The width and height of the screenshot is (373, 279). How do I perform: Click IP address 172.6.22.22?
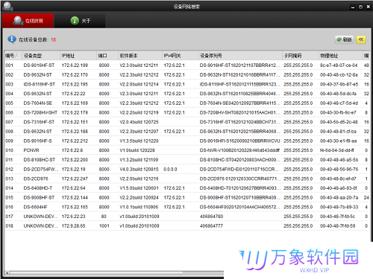tap(73, 94)
